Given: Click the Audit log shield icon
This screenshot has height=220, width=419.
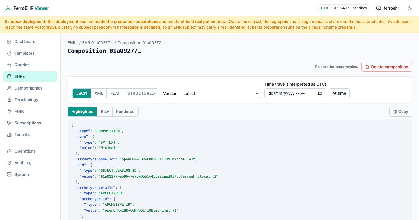Looking at the screenshot, I should click(x=9, y=163).
